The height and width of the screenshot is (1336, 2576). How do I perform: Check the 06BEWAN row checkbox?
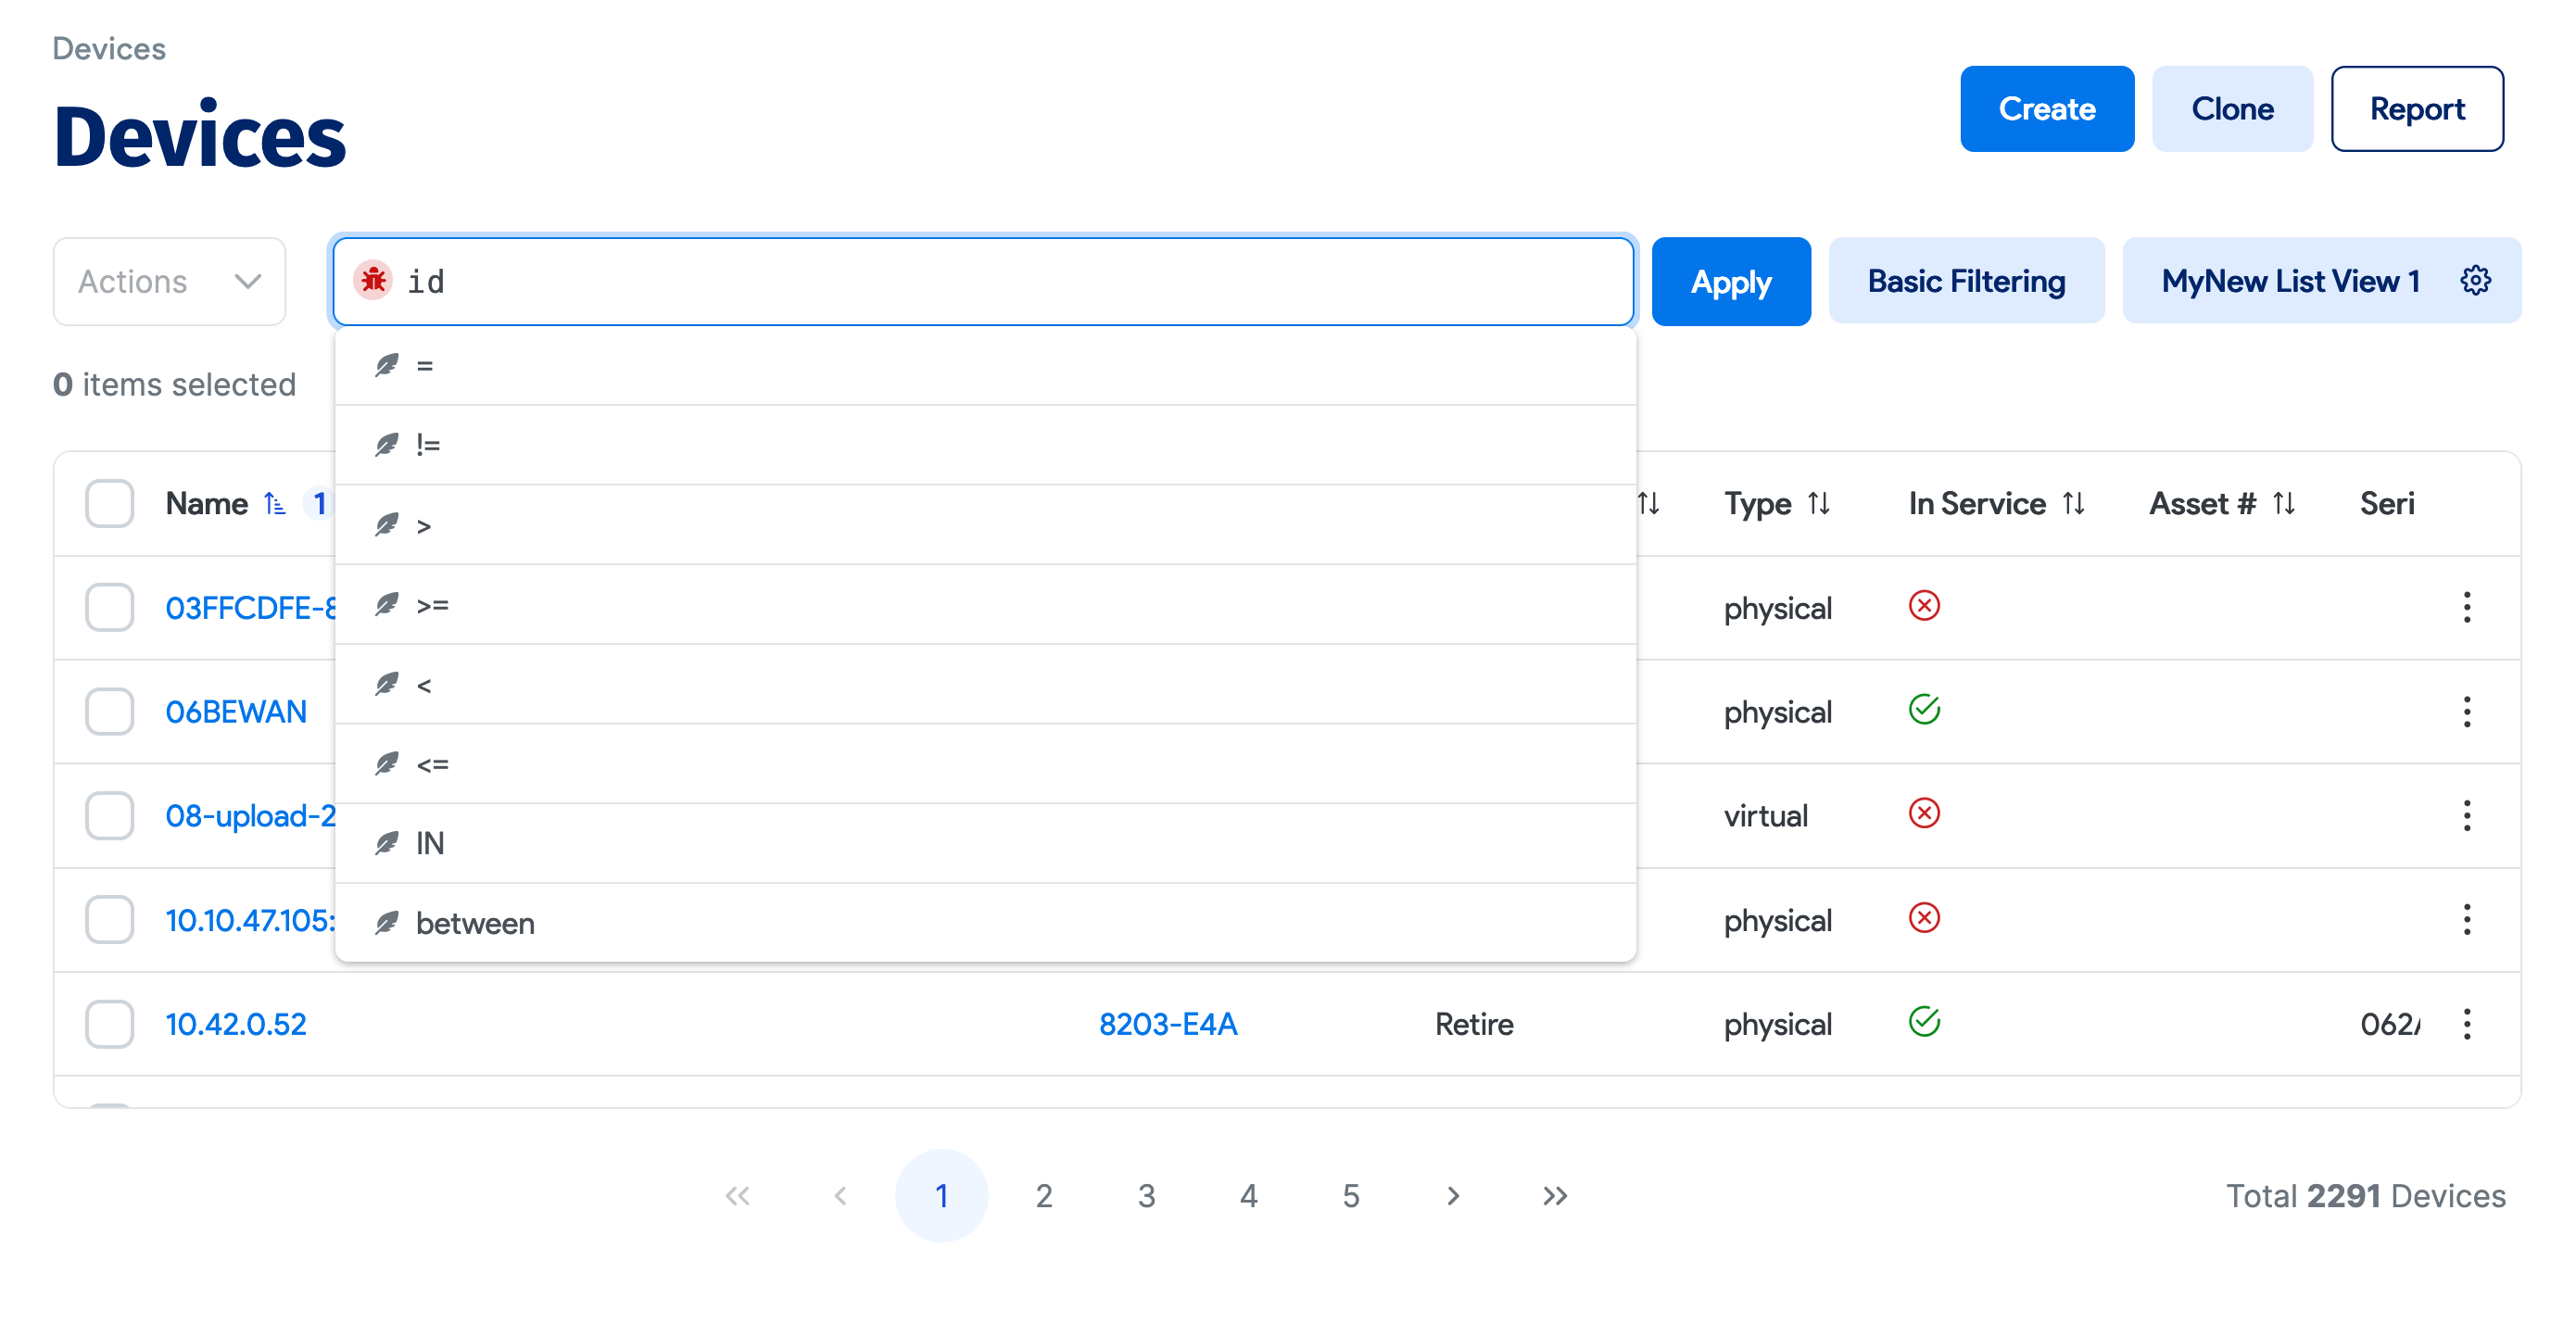click(109, 712)
